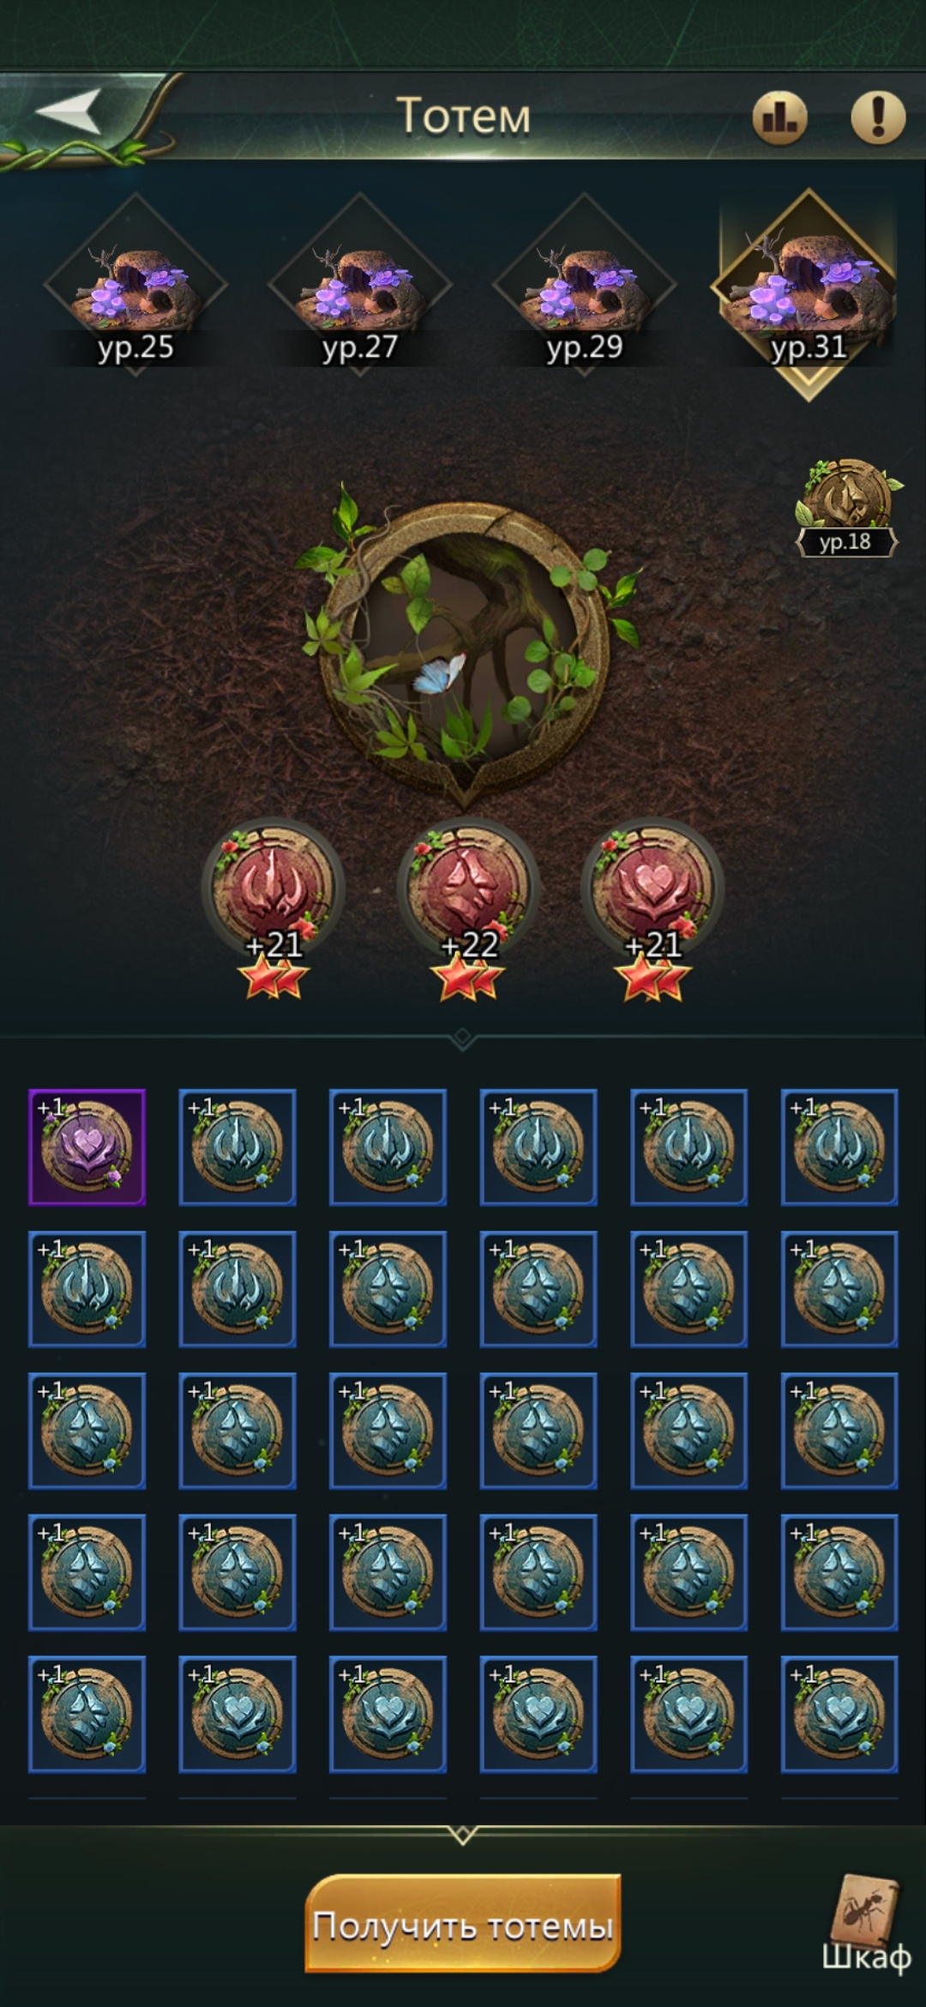
Task: Select the purple heart totem item
Action: [87, 1148]
